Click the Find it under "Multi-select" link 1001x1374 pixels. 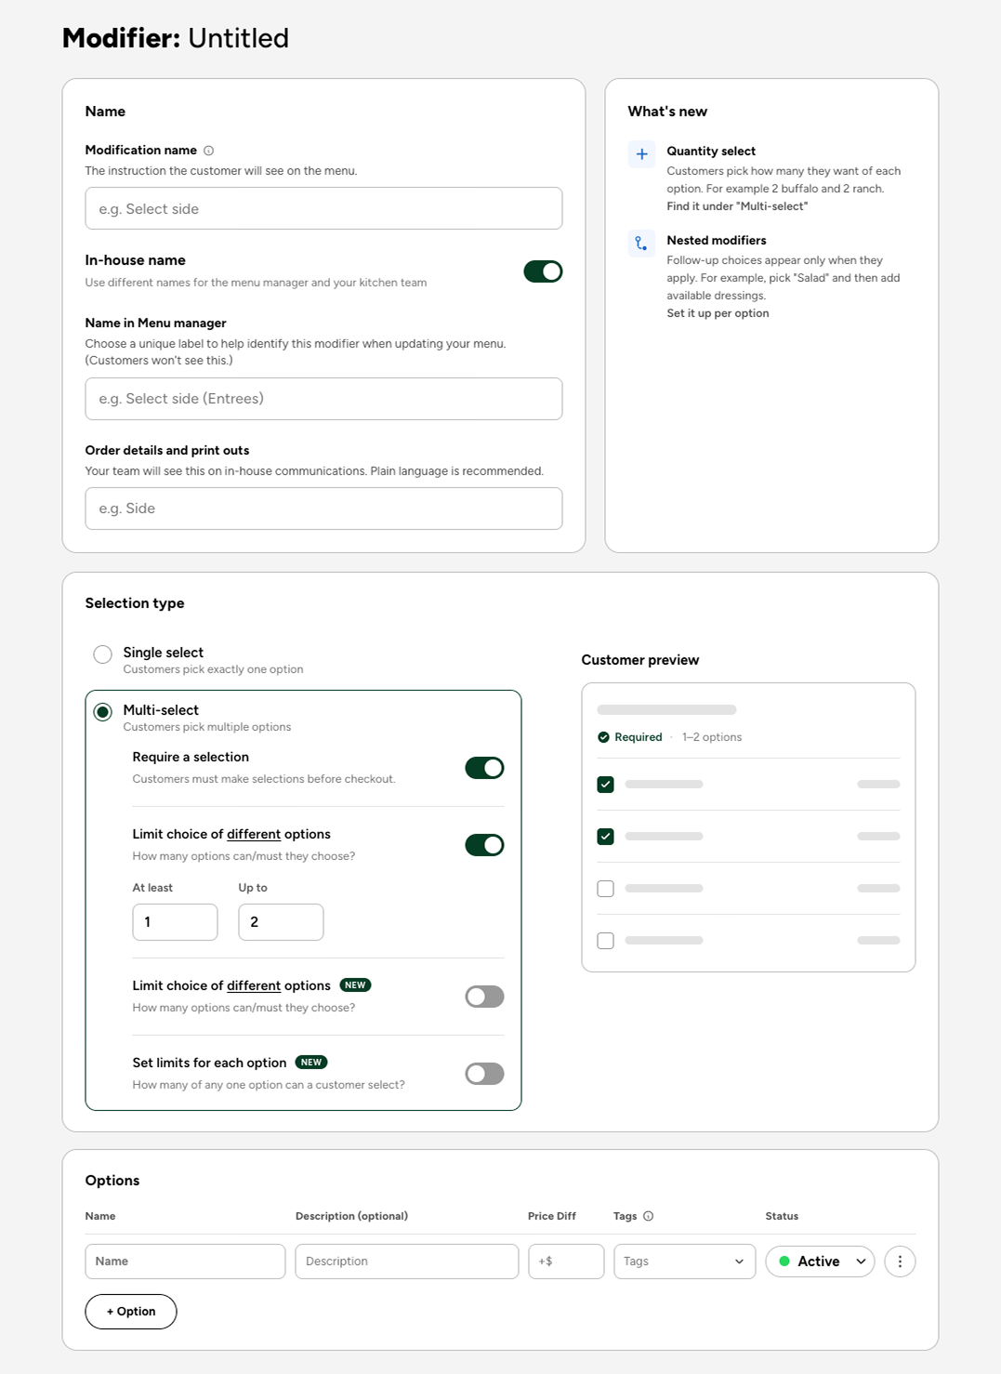pyautogui.click(x=737, y=206)
